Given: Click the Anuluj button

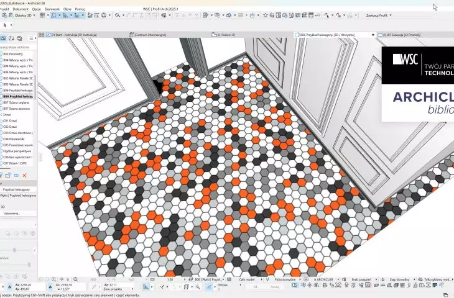Looking at the screenshot, I should (x=275, y=287).
